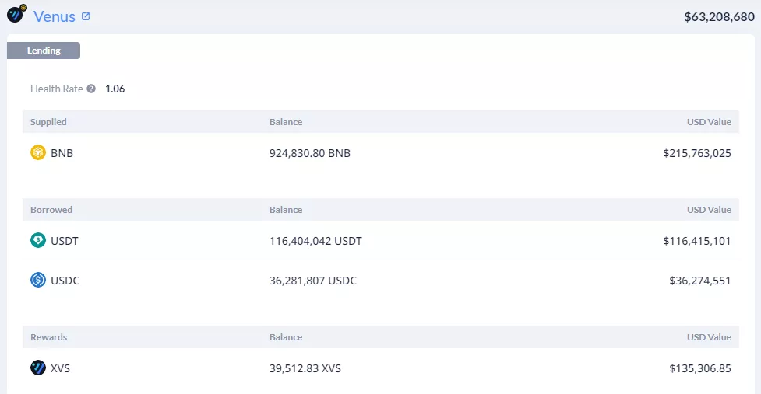Click the XVS rewards value $135,306.85

(700, 368)
